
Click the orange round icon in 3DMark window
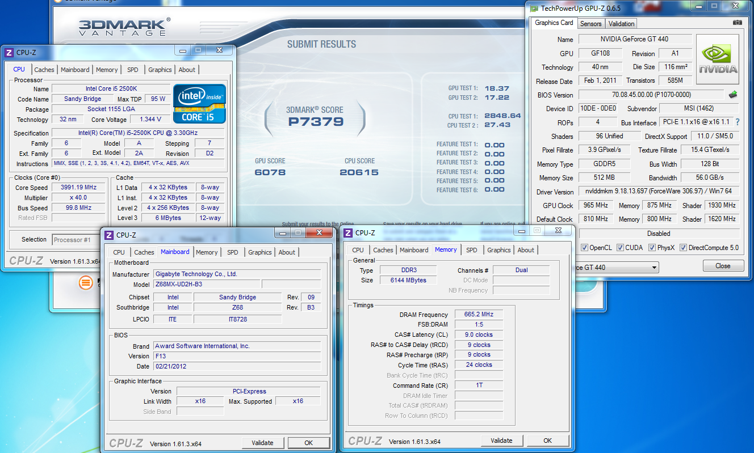[85, 282]
